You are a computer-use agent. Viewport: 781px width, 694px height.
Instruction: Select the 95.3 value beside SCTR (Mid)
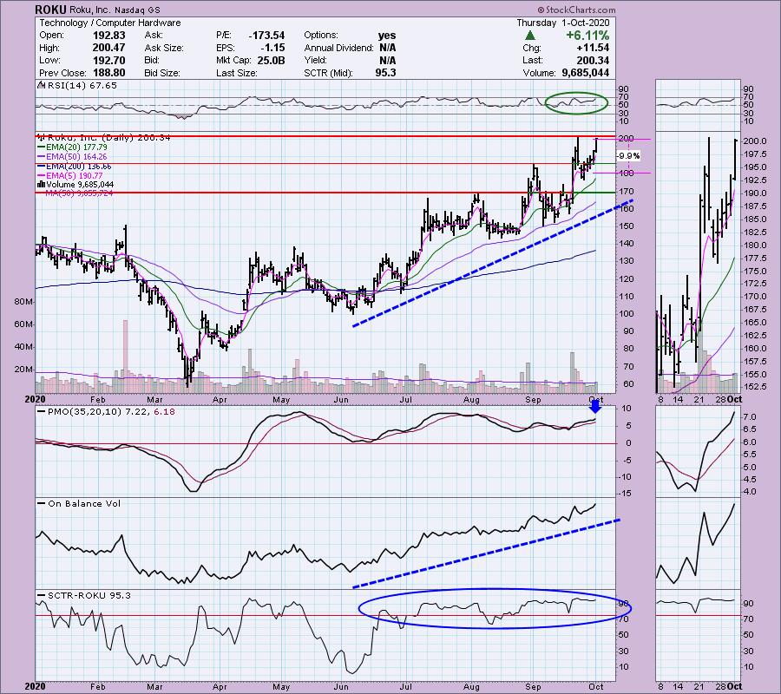pyautogui.click(x=385, y=73)
